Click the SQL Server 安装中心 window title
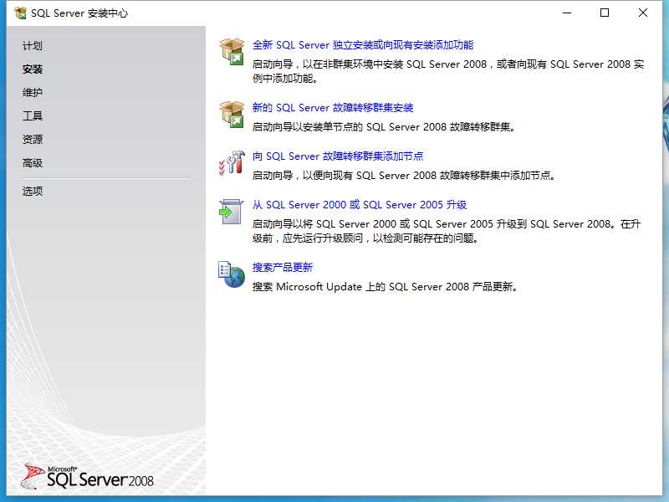Image resolution: width=669 pixels, height=502 pixels. [x=79, y=13]
